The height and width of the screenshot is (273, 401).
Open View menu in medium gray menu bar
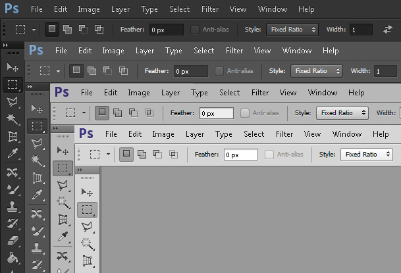288,93
